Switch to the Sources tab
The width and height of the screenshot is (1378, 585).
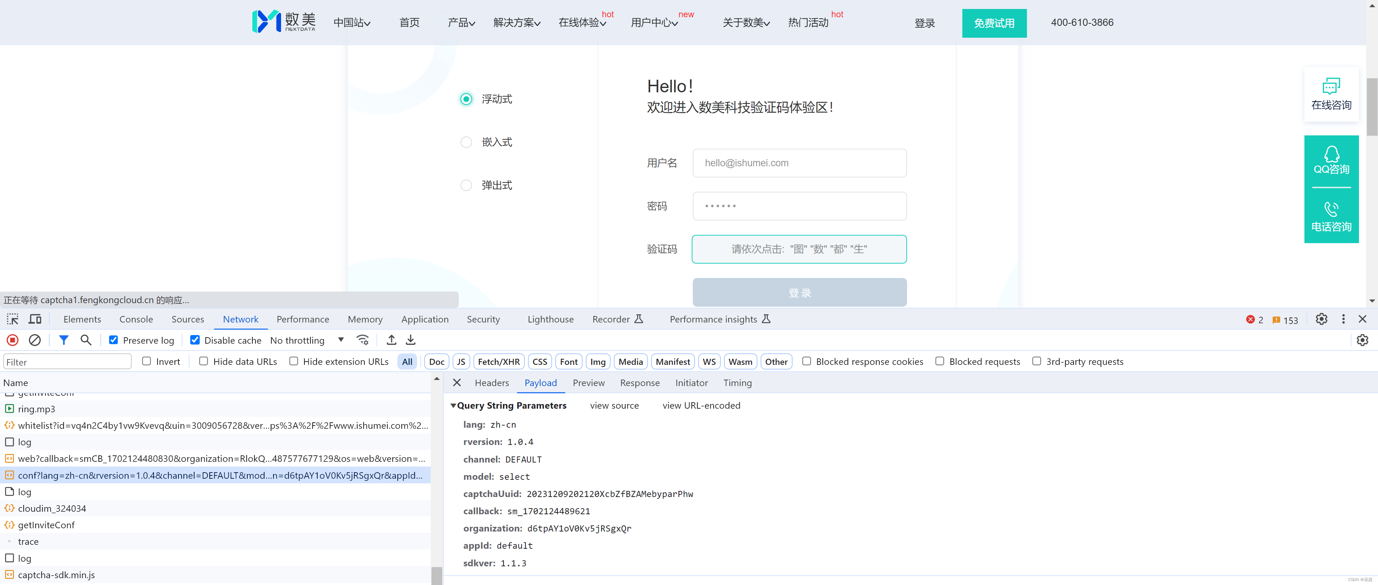point(188,320)
